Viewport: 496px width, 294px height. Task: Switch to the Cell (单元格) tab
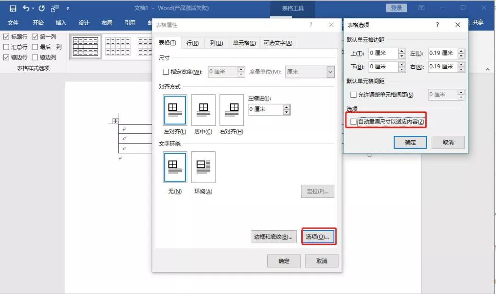pyautogui.click(x=244, y=43)
